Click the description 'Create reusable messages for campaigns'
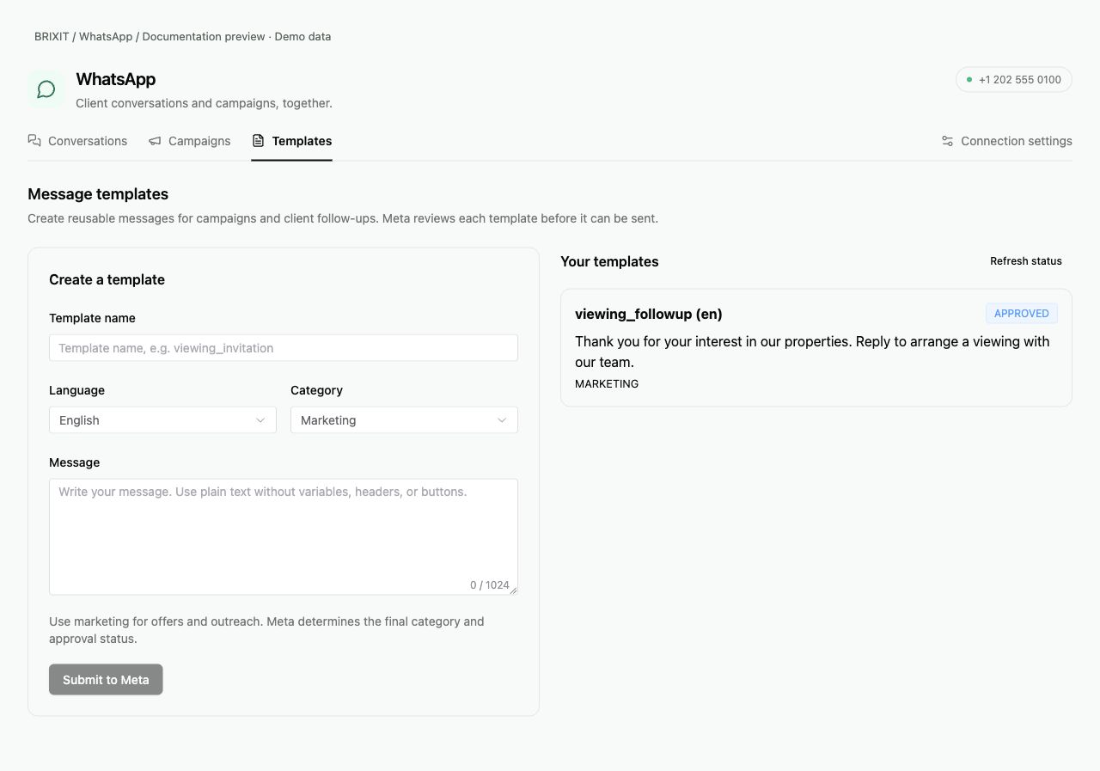The height and width of the screenshot is (771, 1100). 343,218
